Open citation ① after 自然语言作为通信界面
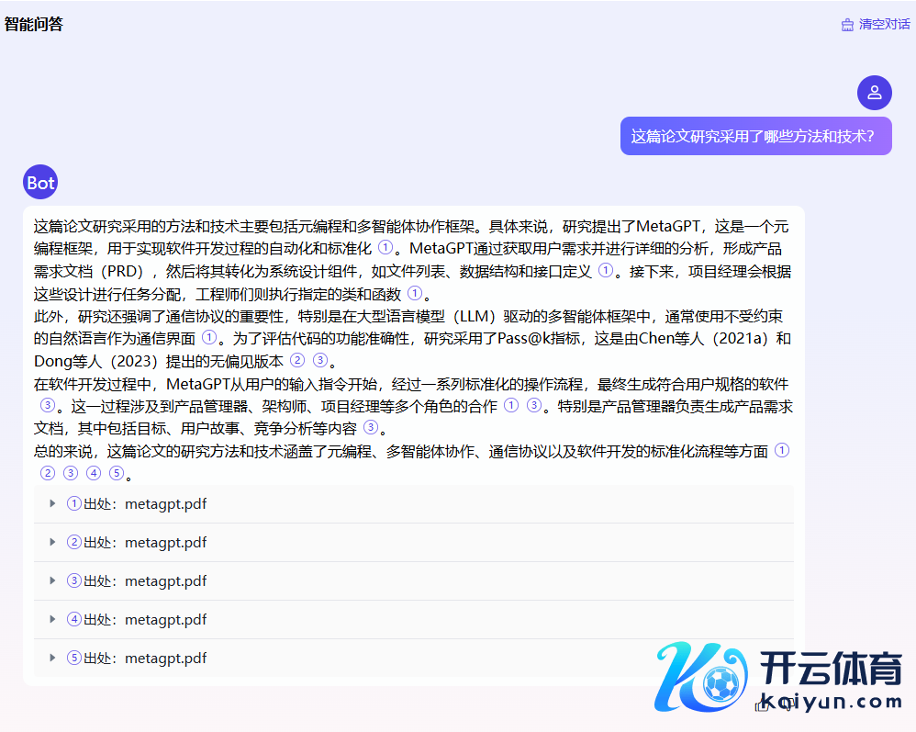Viewport: 916px width, 732px height. tap(209, 339)
